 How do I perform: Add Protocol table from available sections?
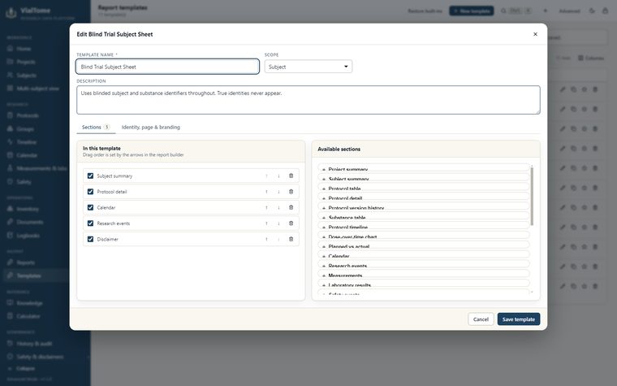[424, 187]
